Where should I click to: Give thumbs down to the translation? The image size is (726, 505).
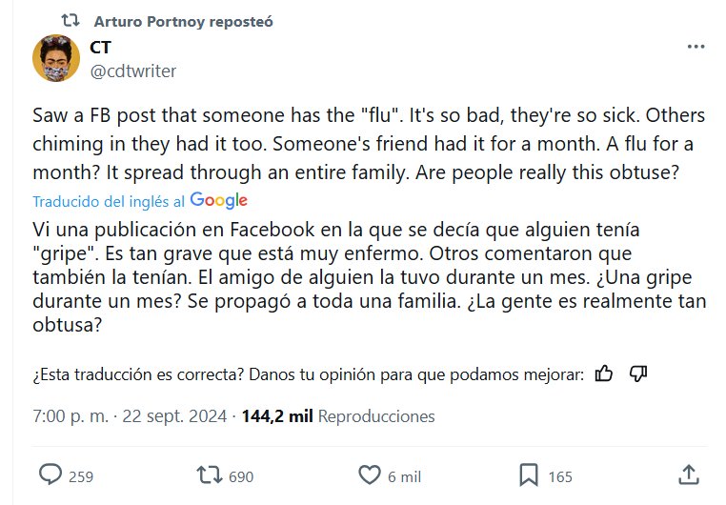click(x=638, y=374)
